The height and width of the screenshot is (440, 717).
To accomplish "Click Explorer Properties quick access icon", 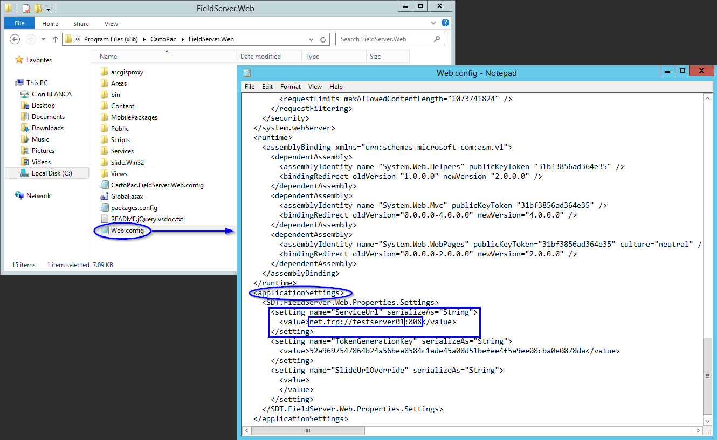I will point(25,8).
